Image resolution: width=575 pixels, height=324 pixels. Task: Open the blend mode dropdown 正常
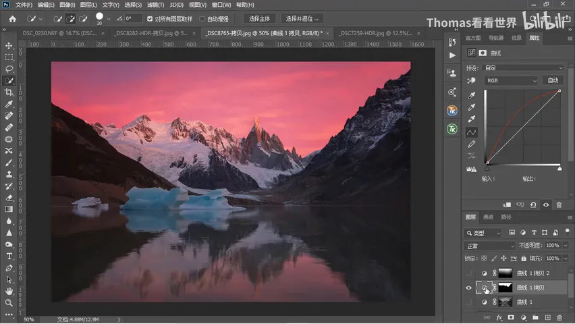490,246
